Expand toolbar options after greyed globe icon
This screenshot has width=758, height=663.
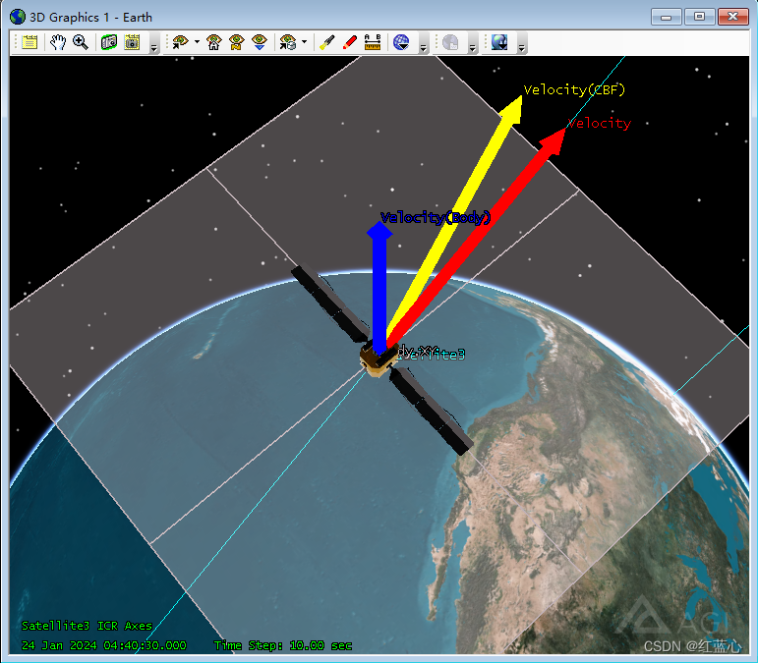[x=472, y=43]
